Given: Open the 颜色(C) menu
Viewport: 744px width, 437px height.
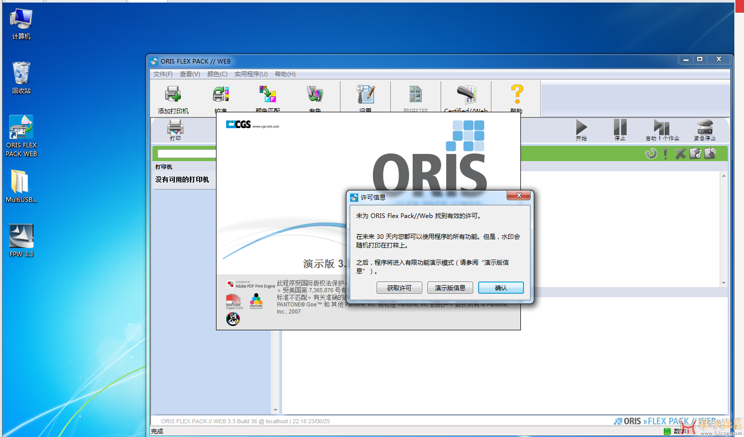Looking at the screenshot, I should tap(218, 74).
